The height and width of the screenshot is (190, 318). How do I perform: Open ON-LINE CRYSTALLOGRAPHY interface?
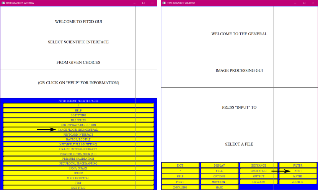(78, 149)
